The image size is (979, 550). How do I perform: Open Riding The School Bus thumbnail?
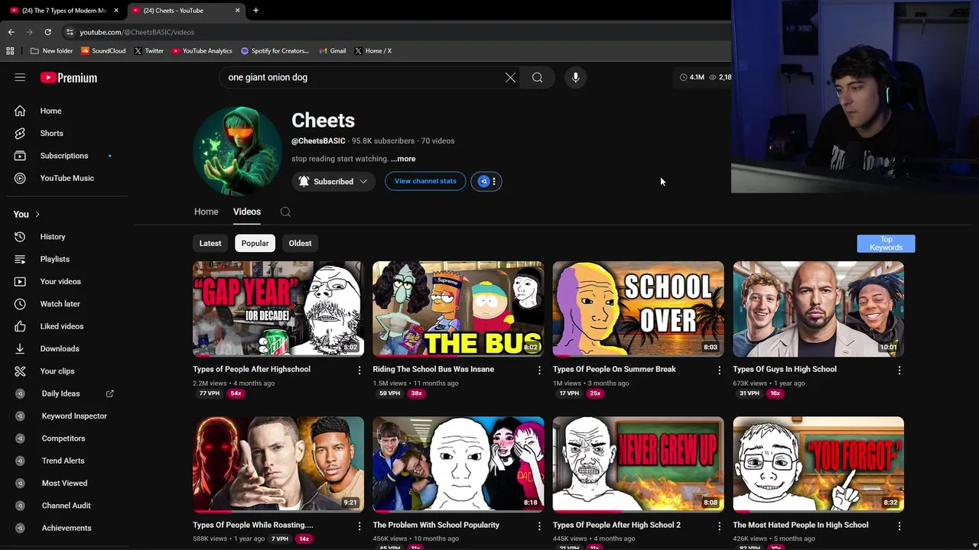click(458, 309)
